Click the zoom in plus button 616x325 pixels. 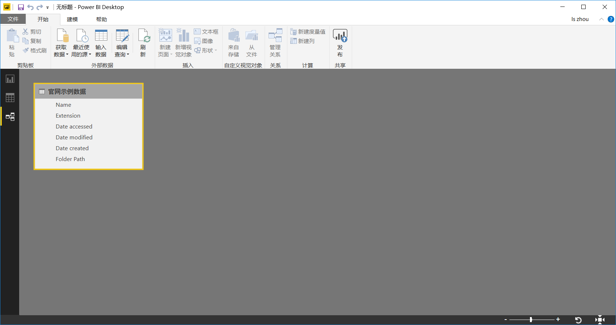point(558,320)
